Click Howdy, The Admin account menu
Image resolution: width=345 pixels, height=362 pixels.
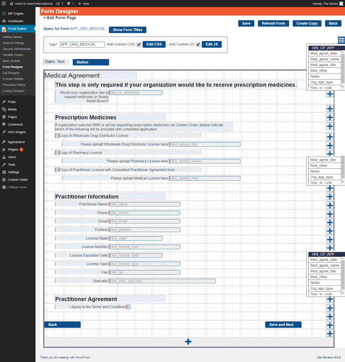pyautogui.click(x=328, y=4)
